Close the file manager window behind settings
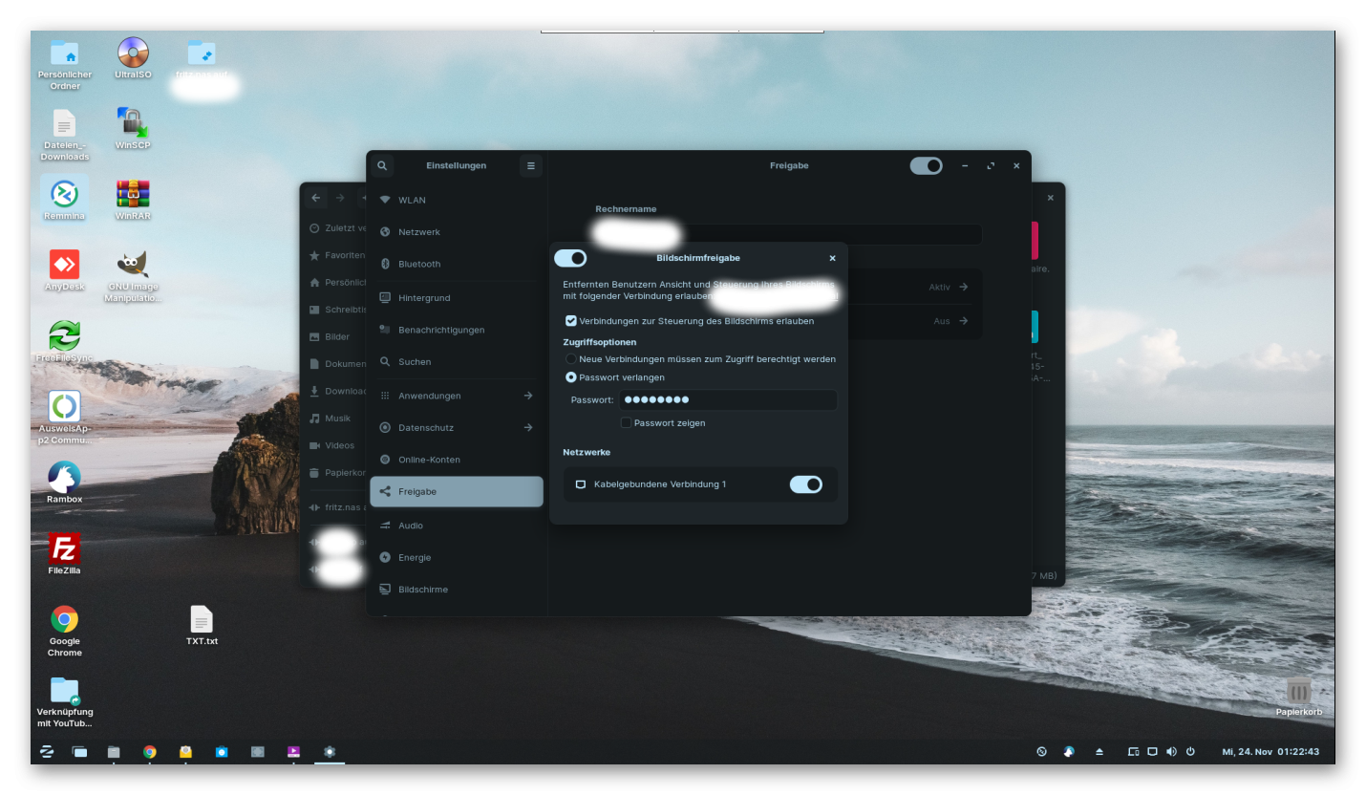 click(1050, 198)
